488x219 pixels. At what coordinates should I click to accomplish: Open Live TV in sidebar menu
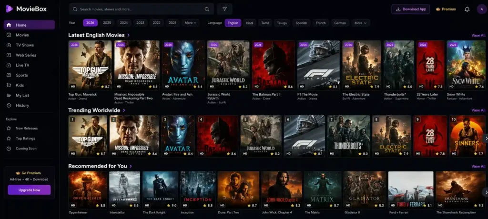(x=29, y=65)
